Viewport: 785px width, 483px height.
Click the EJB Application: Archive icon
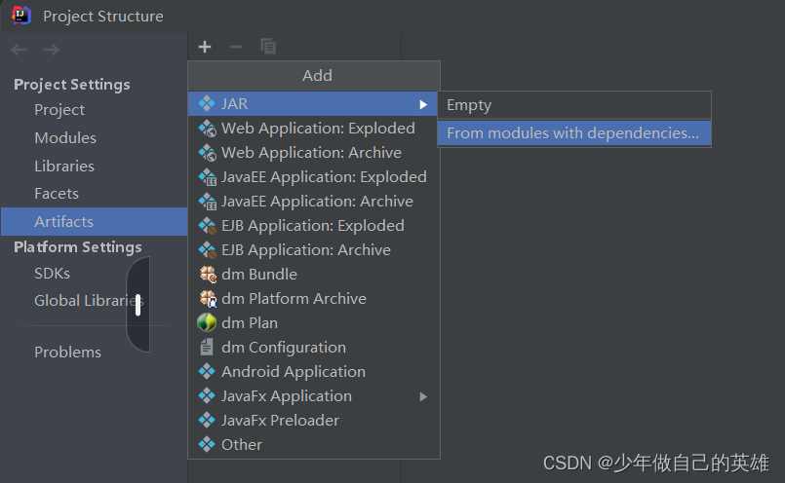(208, 250)
